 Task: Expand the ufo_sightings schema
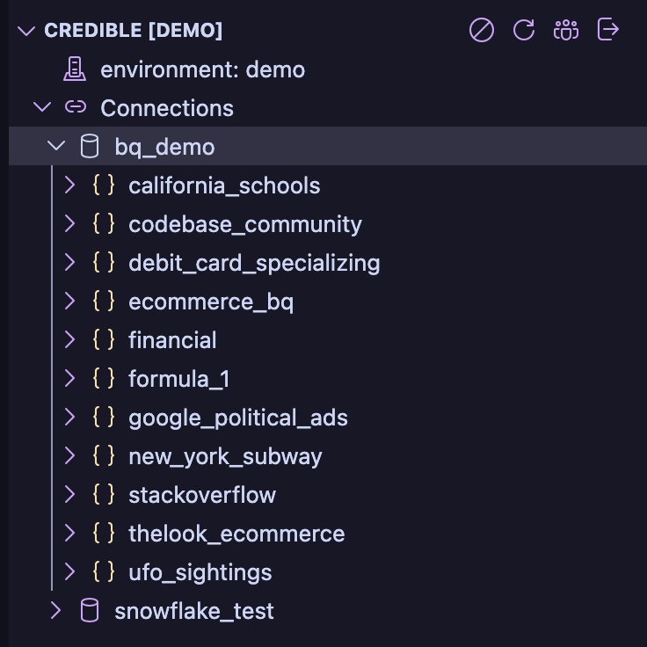[69, 571]
